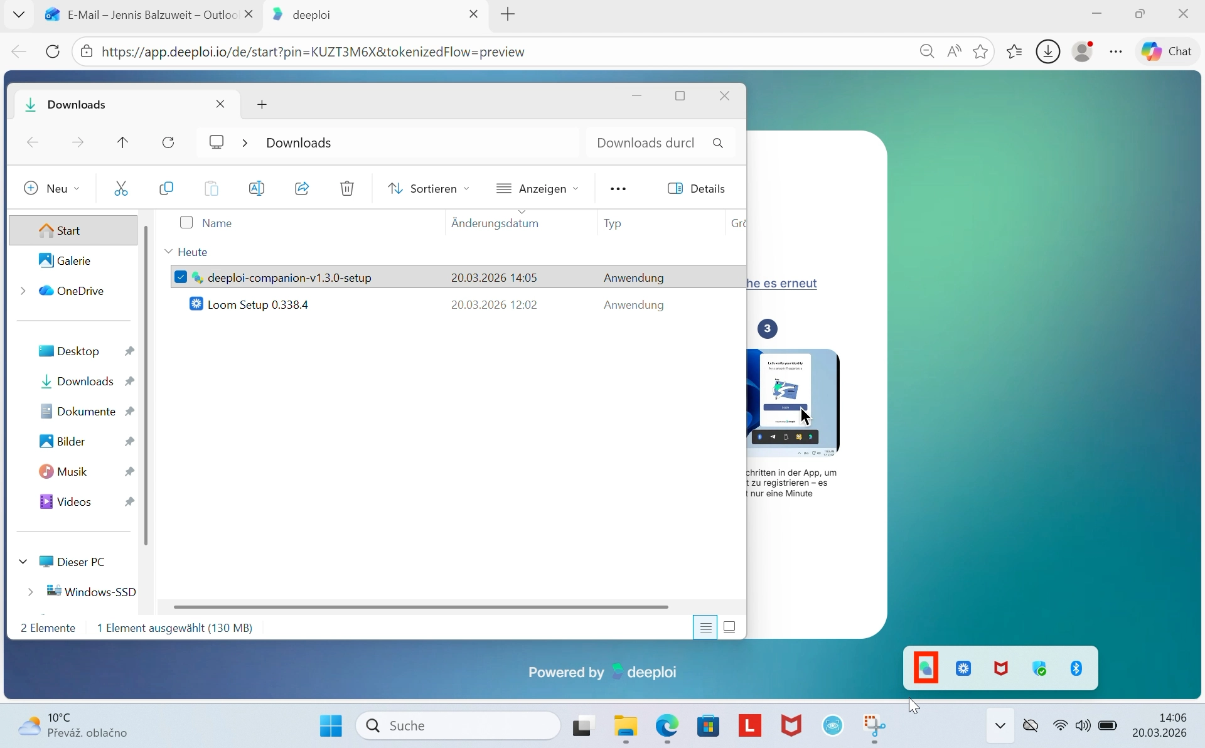Screen dimensions: 1205x748
Task: Click the Rename icon in Explorer toolbar
Action: (257, 188)
